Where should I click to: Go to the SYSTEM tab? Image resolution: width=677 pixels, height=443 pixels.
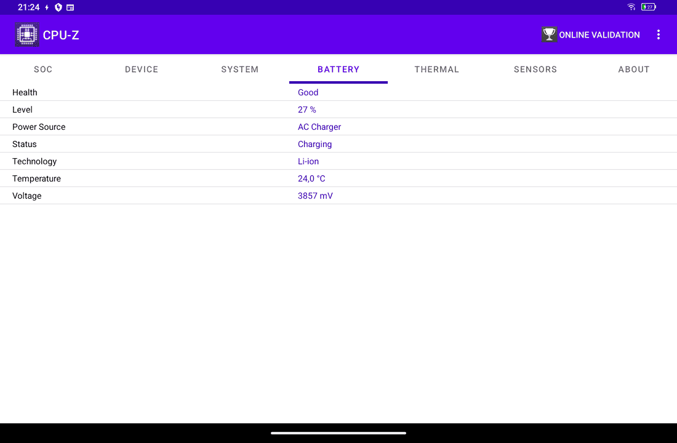click(240, 70)
